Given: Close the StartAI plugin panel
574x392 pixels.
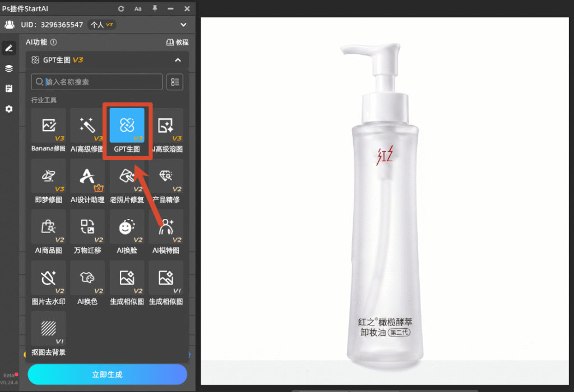Looking at the screenshot, I should (187, 9).
